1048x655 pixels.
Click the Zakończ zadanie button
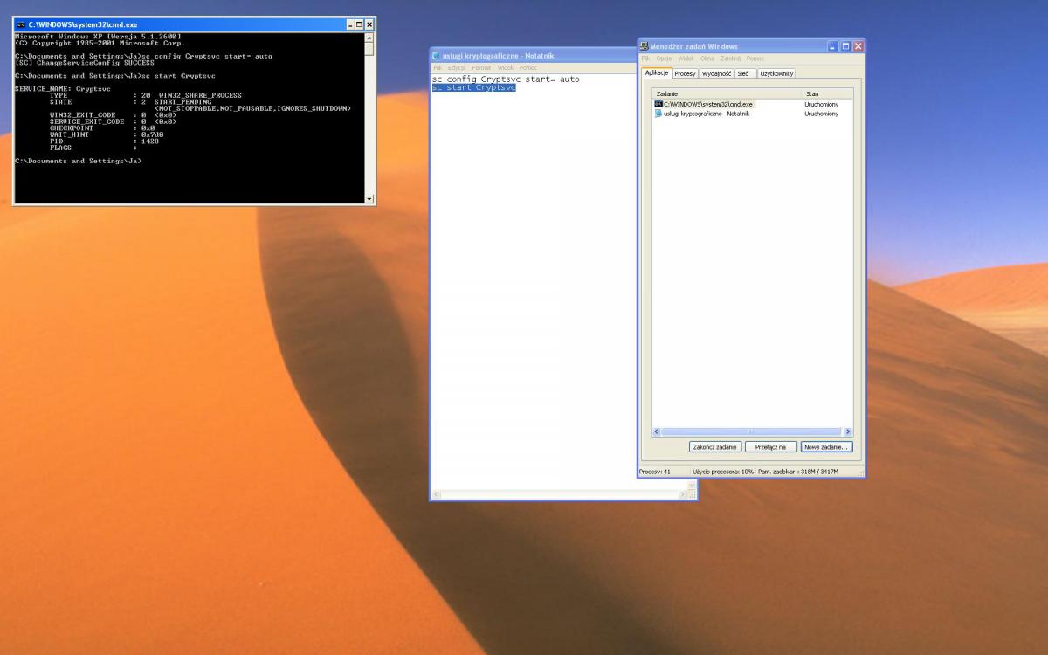[x=715, y=446]
